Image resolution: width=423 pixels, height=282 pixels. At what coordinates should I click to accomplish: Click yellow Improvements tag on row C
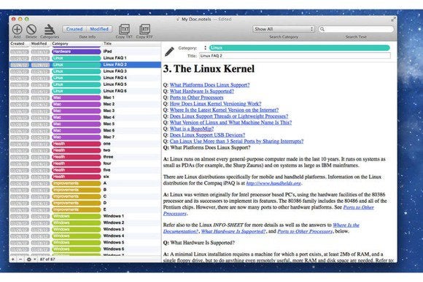click(77, 196)
